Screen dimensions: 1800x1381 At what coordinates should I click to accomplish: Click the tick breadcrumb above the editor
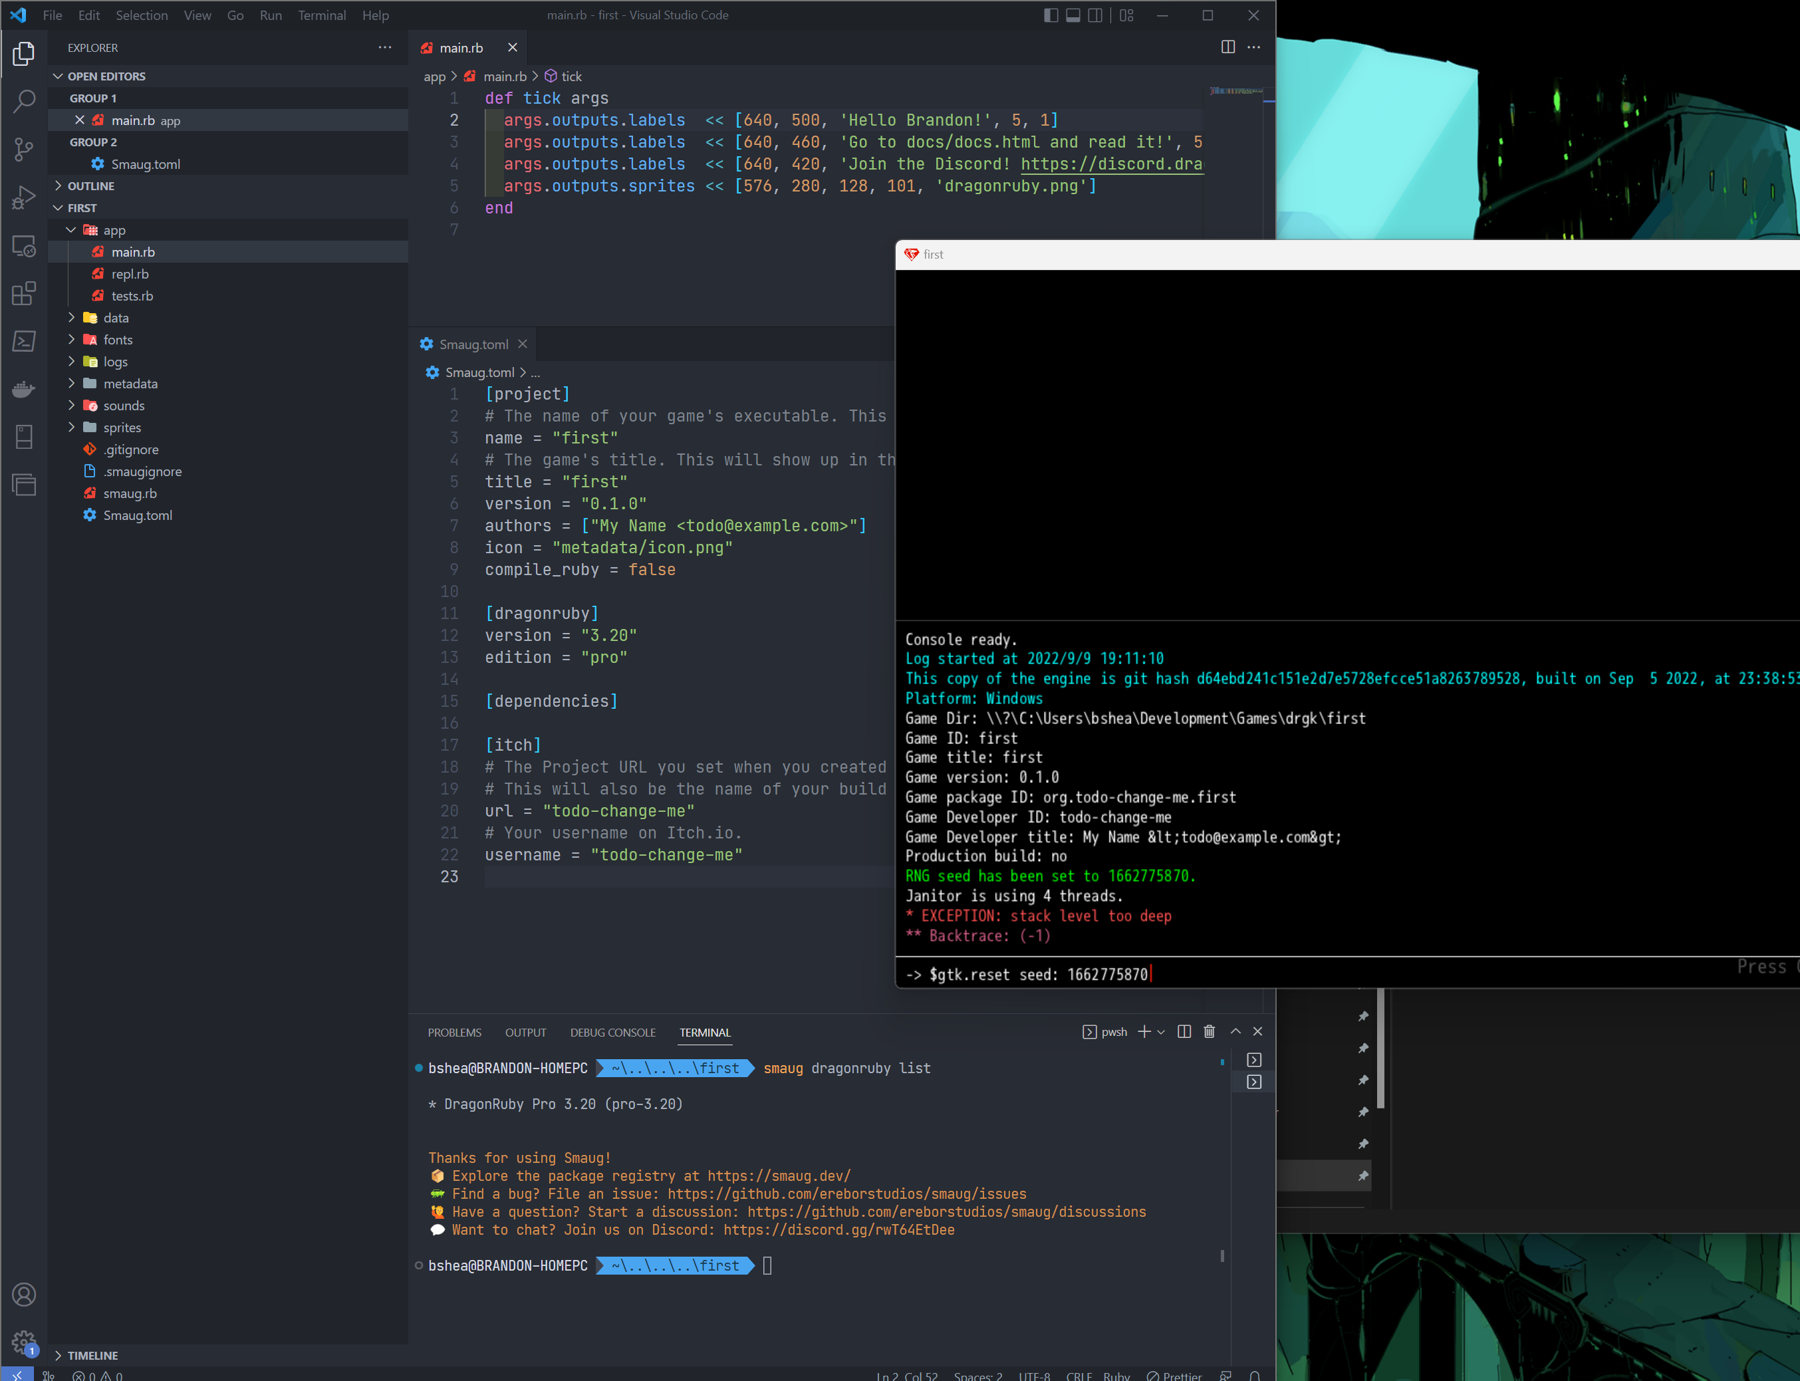[x=571, y=76]
